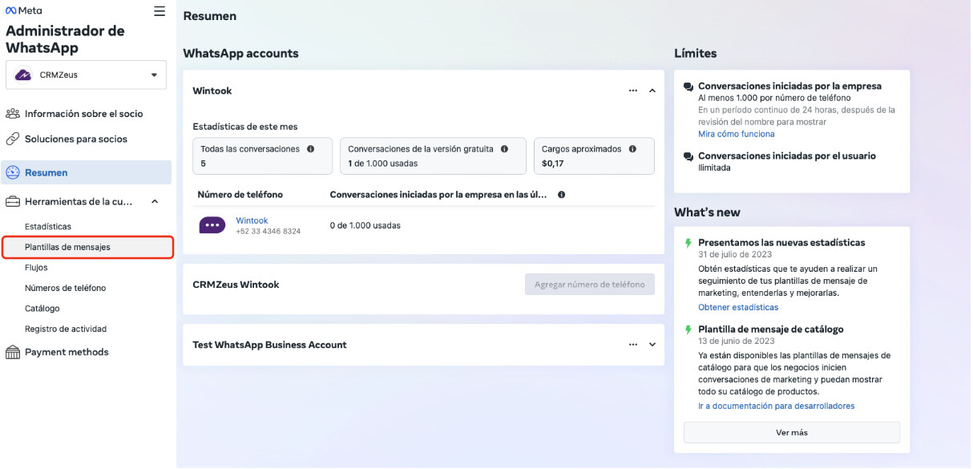This screenshot has height=469, width=973.
Task: Click the hamburger menu icon in sidebar
Action: (x=159, y=11)
